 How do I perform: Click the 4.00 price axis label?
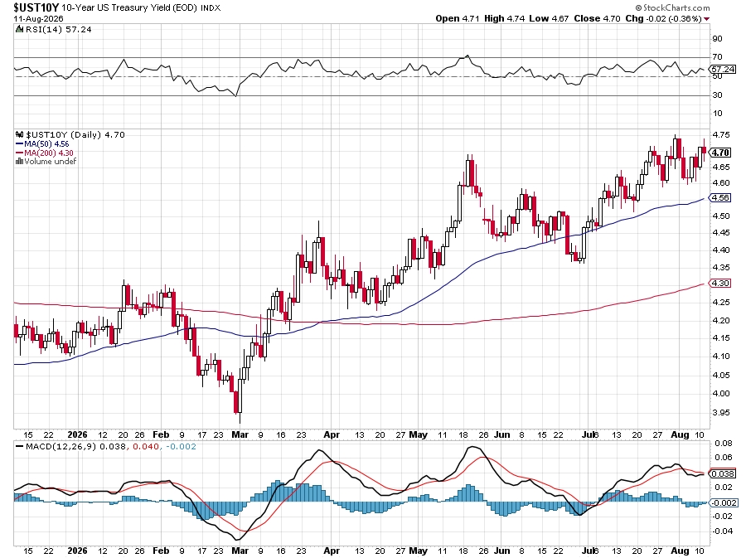click(x=721, y=393)
